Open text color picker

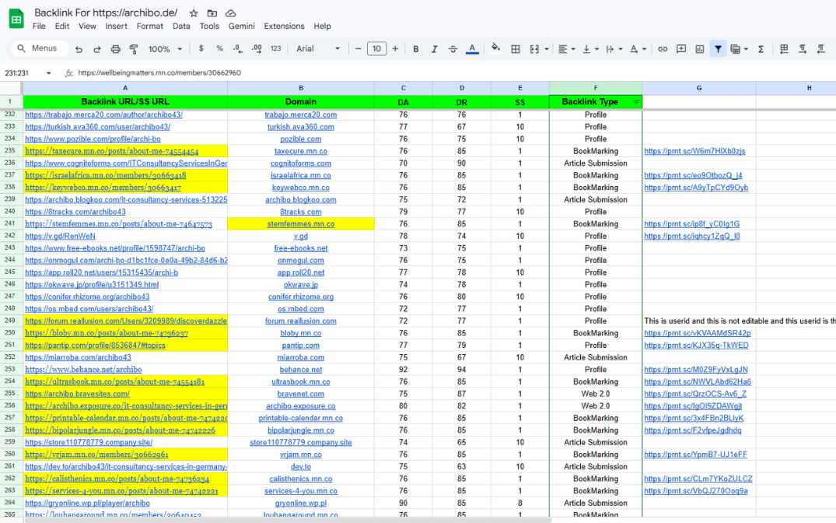(x=472, y=49)
